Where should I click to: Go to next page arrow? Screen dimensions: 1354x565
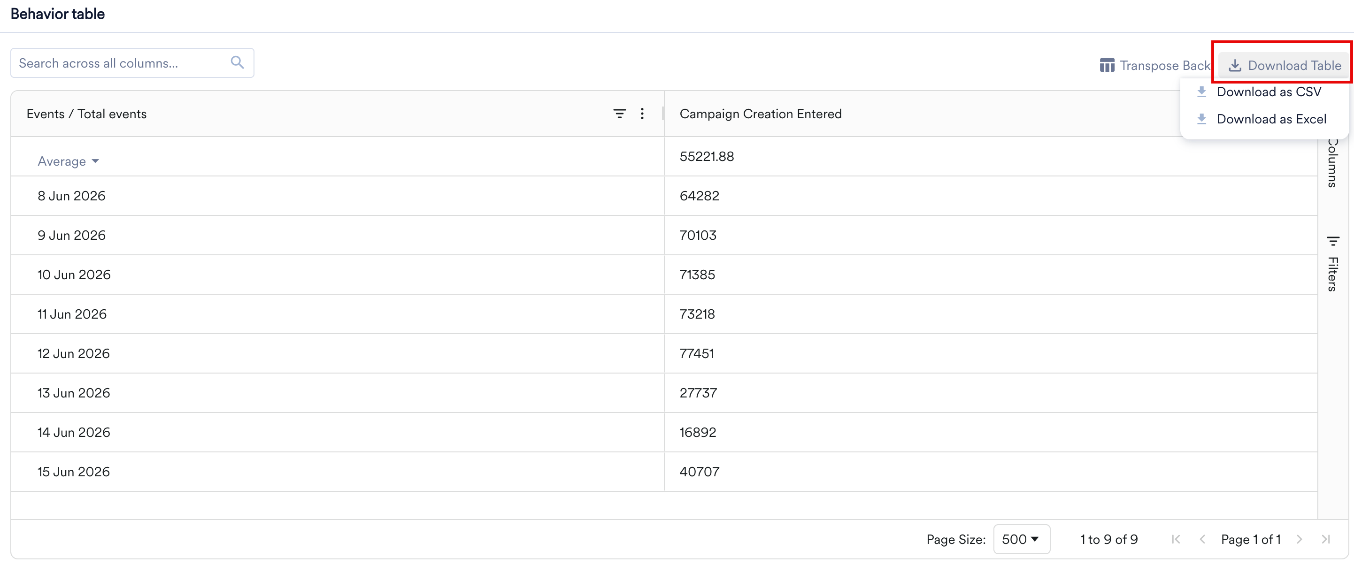[1300, 539]
